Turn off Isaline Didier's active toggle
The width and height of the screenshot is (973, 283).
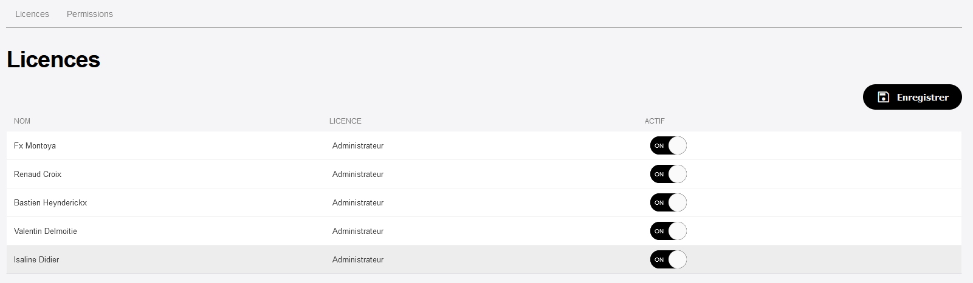(669, 259)
